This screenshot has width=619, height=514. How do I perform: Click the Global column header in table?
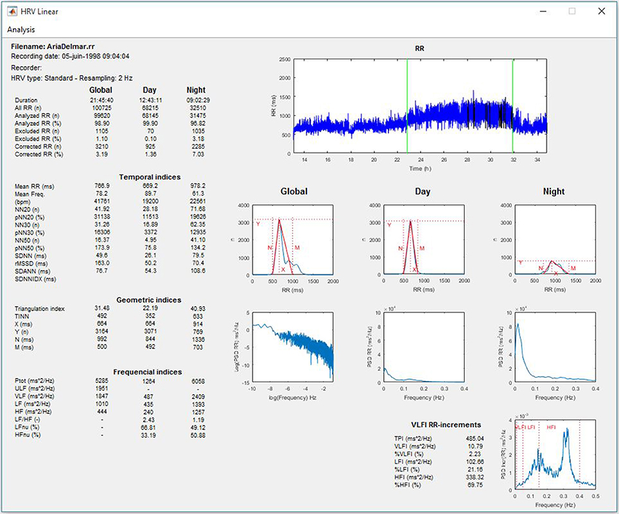pos(101,90)
